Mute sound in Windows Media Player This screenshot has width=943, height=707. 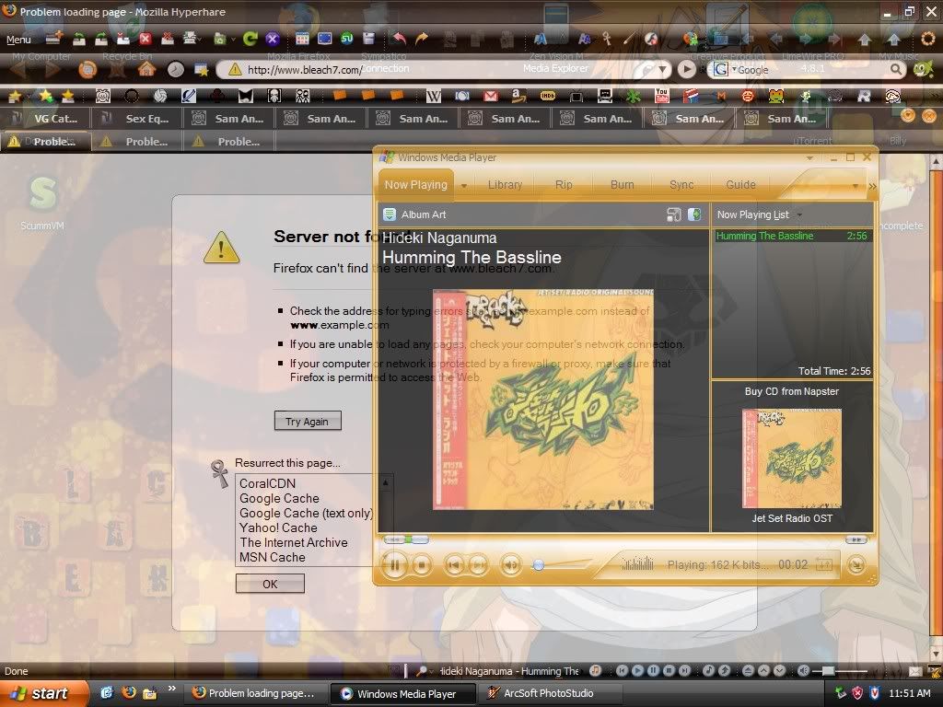[x=510, y=565]
